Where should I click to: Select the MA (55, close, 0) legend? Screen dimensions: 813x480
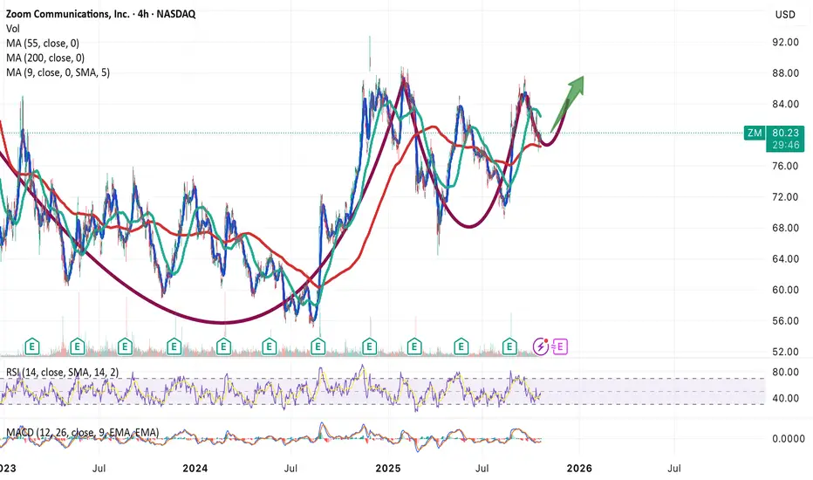click(x=43, y=43)
